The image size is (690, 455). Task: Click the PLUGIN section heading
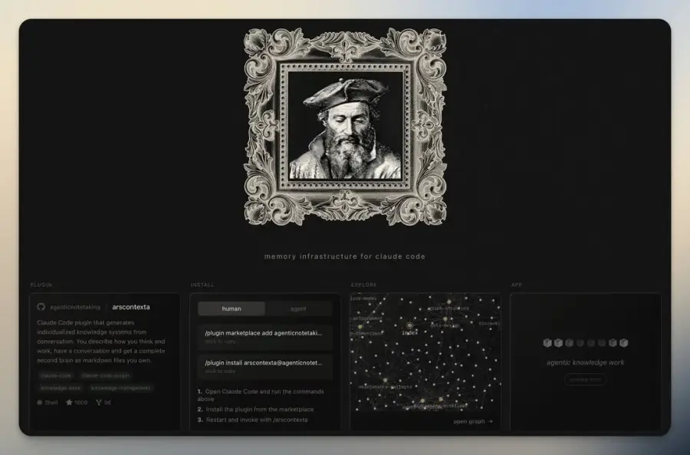pos(41,285)
